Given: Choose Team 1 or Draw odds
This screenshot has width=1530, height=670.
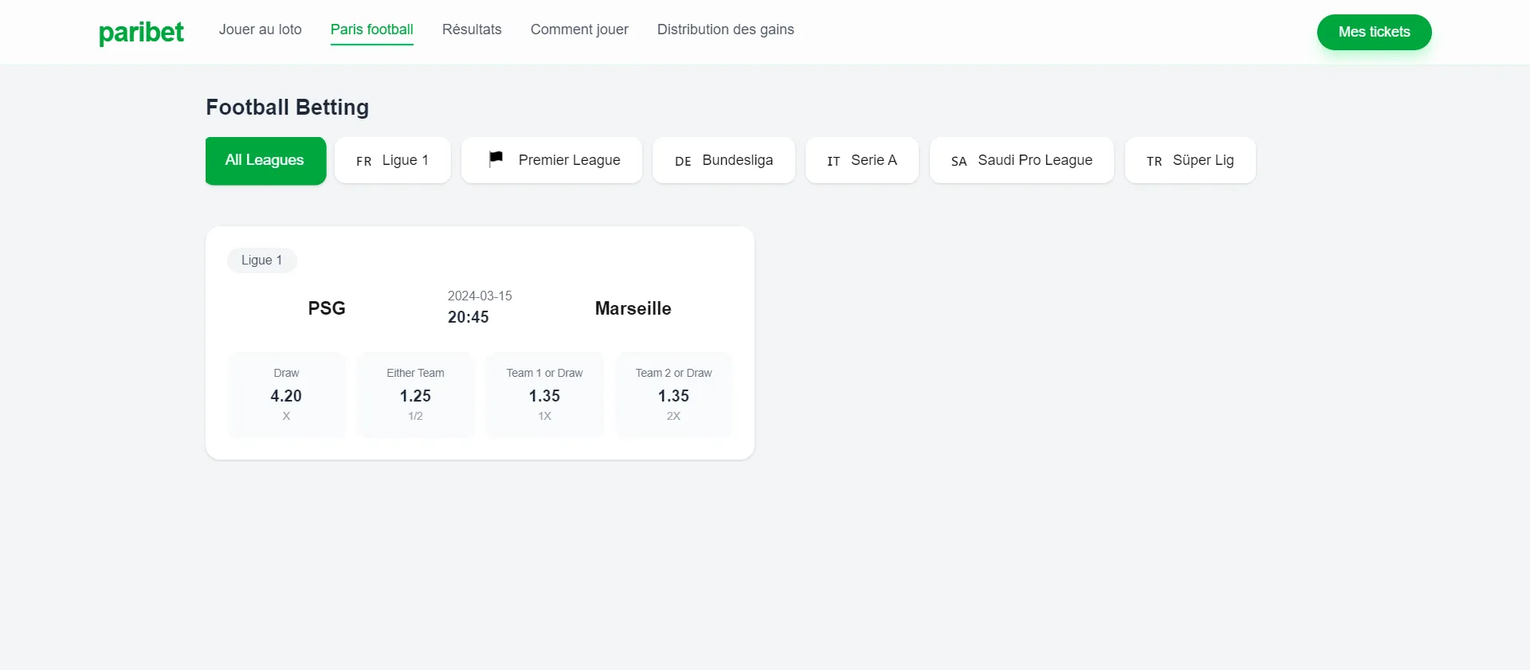Looking at the screenshot, I should [x=544, y=394].
